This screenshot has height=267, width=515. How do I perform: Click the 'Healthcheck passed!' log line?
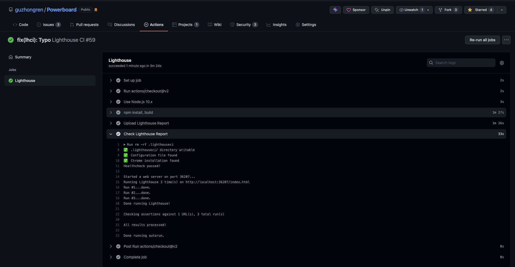click(142, 166)
